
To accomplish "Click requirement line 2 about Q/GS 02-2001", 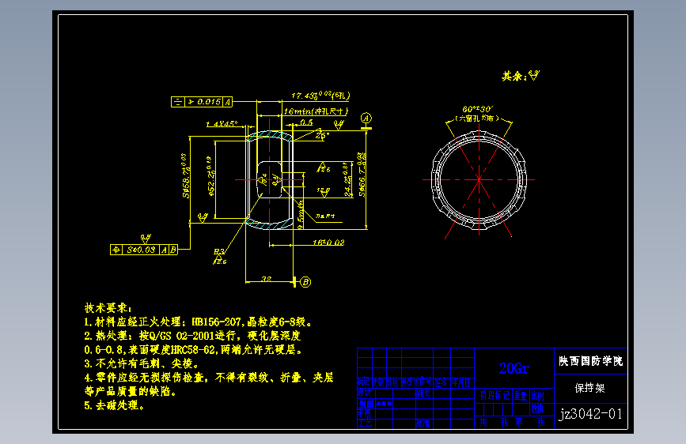I will 192,336.
